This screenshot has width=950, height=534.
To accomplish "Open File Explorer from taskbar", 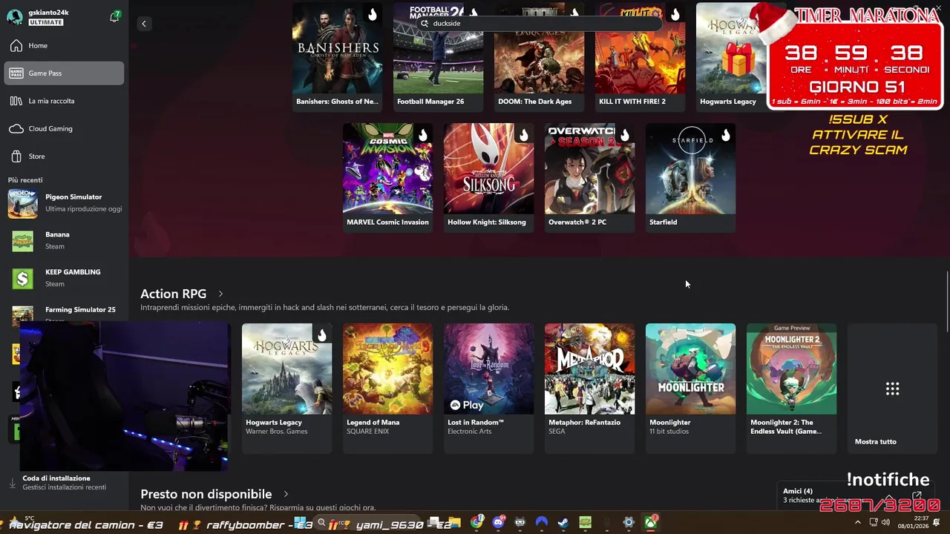I will point(455,523).
